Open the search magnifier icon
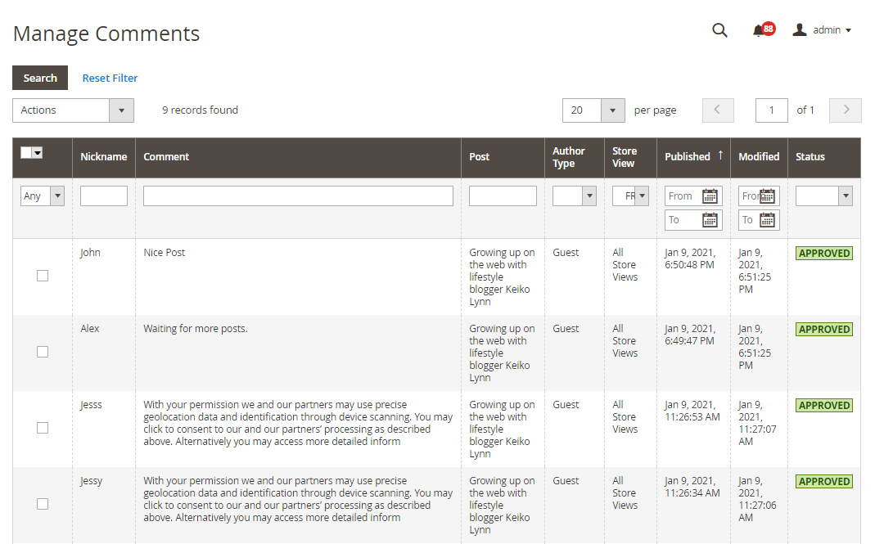 click(x=719, y=30)
